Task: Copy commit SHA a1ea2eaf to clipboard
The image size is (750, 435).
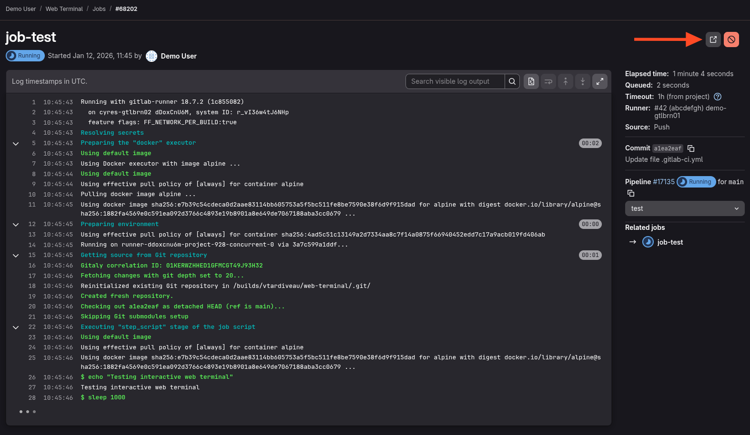Action: tap(691, 148)
